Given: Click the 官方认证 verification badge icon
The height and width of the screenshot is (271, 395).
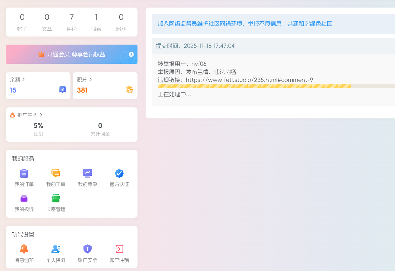Looking at the screenshot, I should (x=119, y=173).
